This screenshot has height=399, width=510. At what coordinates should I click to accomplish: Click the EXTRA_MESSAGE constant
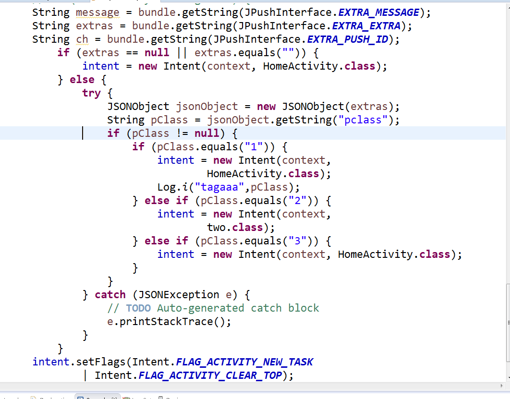[x=378, y=12]
